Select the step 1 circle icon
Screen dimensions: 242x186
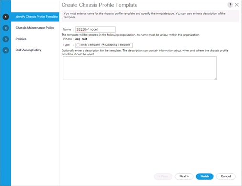[6, 17]
